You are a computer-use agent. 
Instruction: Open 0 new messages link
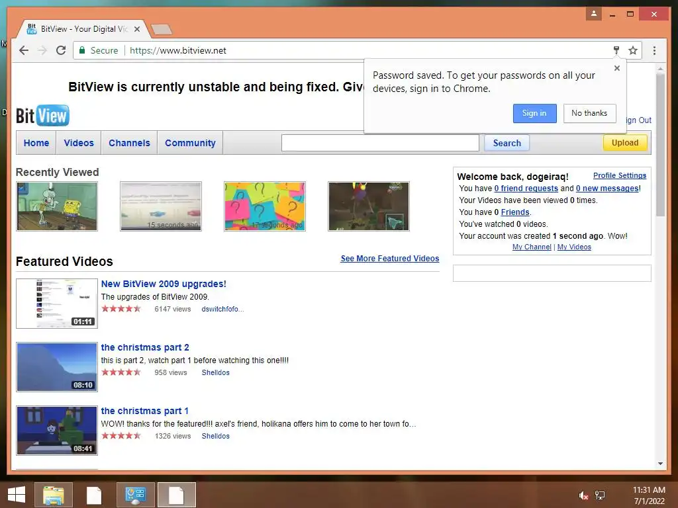[x=607, y=189]
